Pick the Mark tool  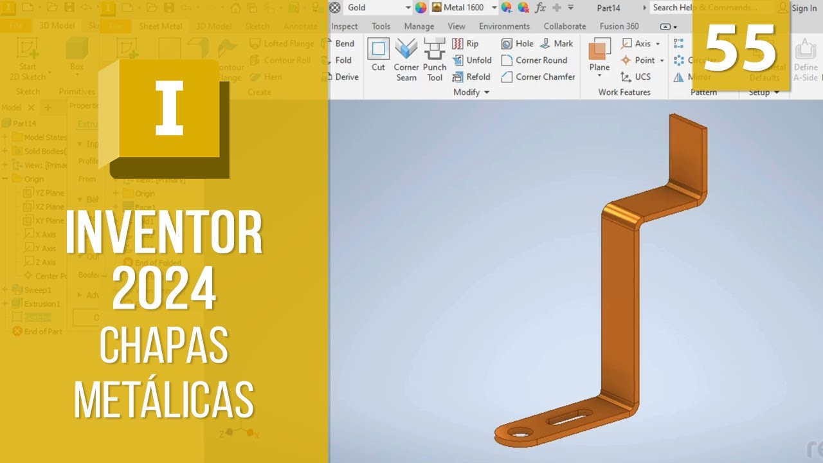point(556,44)
